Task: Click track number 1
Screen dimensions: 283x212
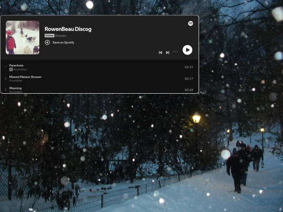Action: [6, 67]
